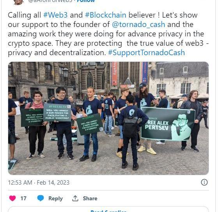View the attached protest photo
Screen dimensions: 218x212
(108, 118)
